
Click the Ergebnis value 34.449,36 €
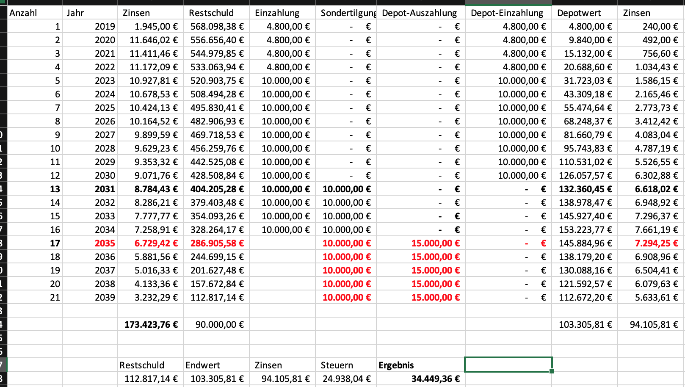(421, 379)
